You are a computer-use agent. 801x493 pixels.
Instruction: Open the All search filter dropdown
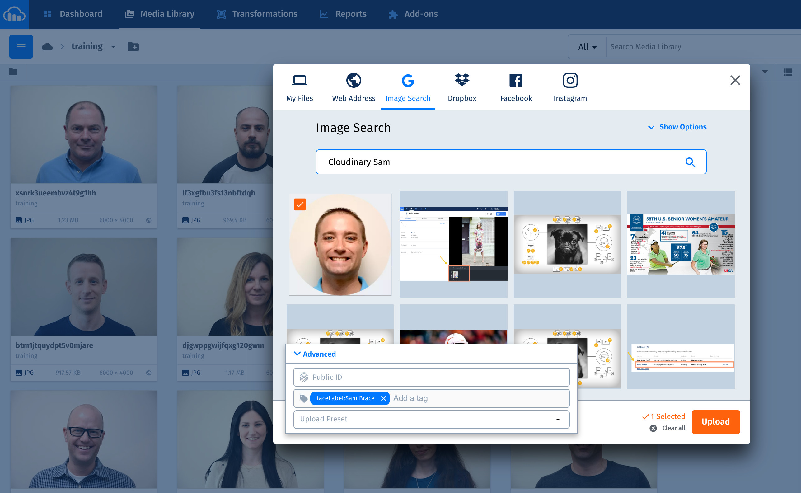587,47
